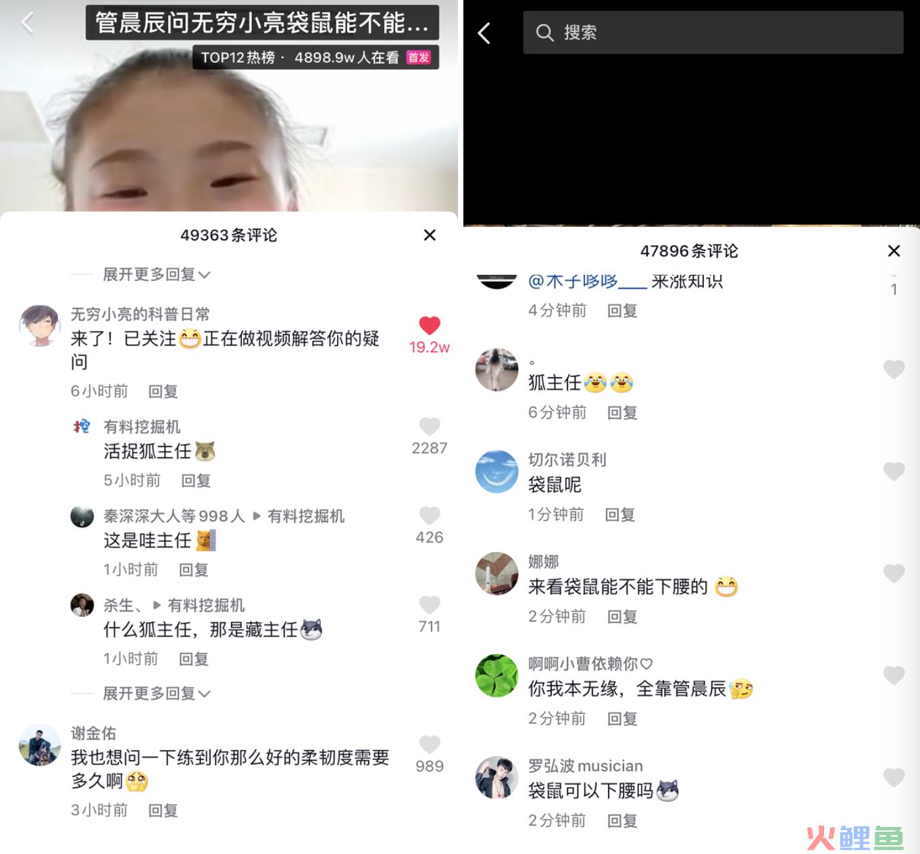
Task: Like the 这是哇主任 comment with 426 likes
Action: pos(430,516)
